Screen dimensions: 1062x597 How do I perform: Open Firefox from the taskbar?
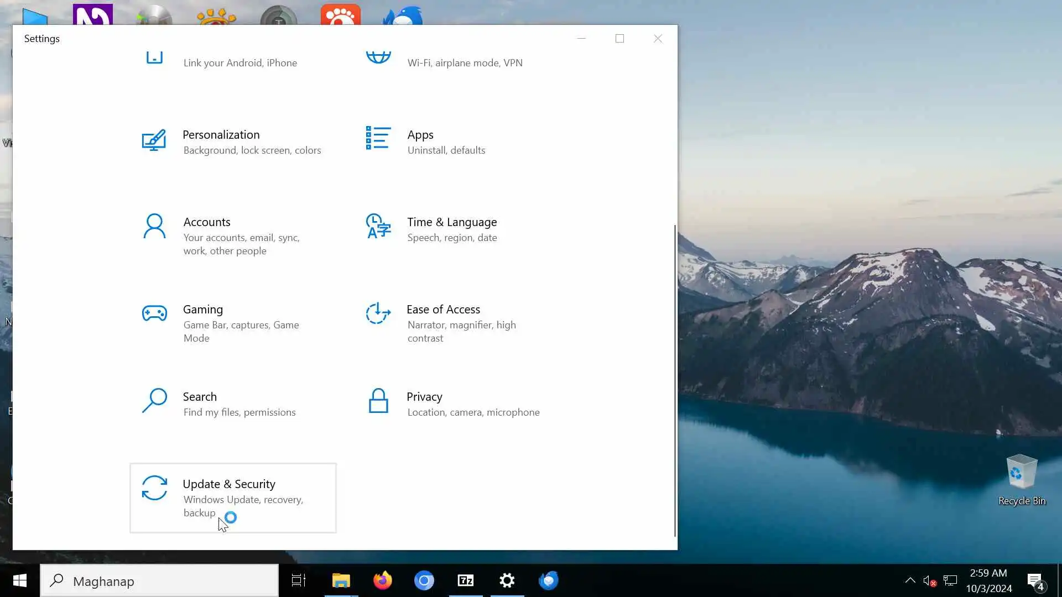382,580
